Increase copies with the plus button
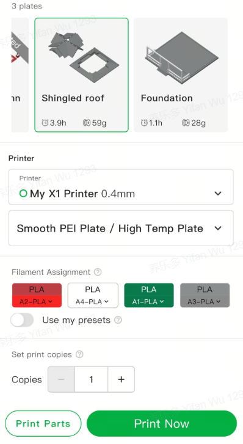 click(x=121, y=379)
